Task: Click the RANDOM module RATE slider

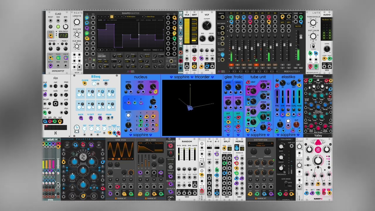Action: (x=179, y=154)
